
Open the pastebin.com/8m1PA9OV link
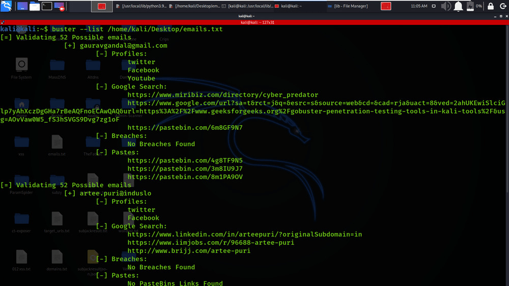(185, 177)
